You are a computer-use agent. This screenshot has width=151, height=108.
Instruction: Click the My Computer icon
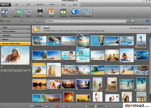[37, 21]
